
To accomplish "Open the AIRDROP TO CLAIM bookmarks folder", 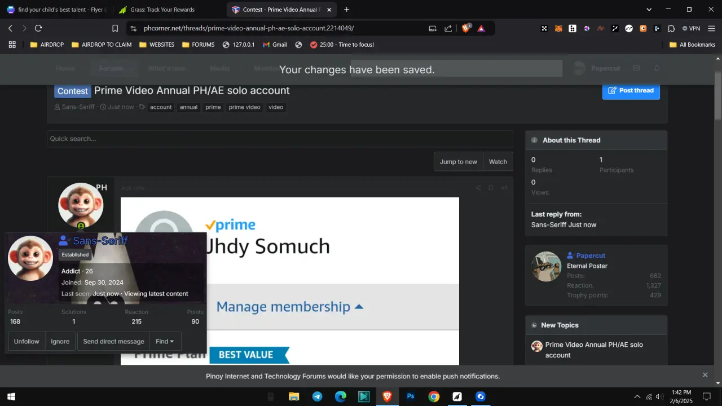I will 101,45.
